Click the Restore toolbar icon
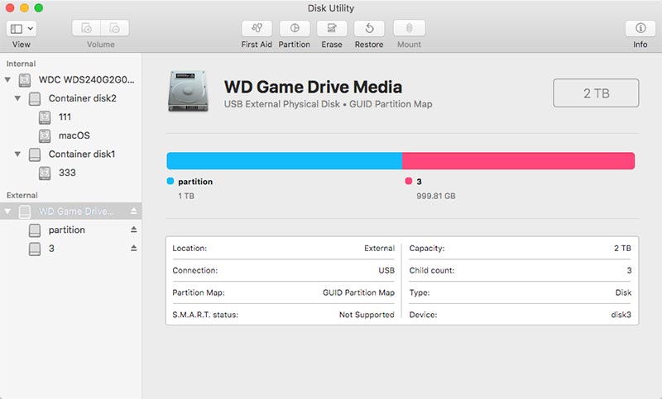This screenshot has height=399, width=662. coord(369,28)
